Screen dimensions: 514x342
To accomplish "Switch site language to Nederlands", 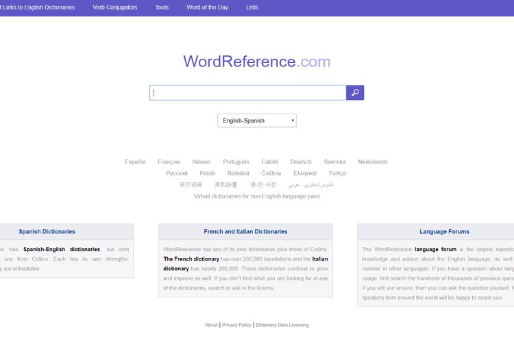I will point(373,161).
